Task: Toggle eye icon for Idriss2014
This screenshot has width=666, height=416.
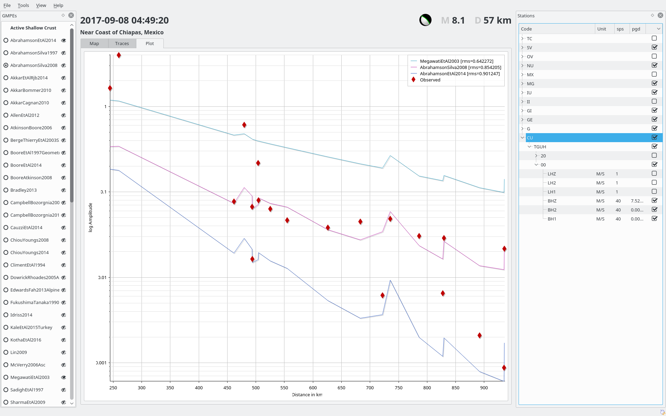Action: (x=63, y=315)
